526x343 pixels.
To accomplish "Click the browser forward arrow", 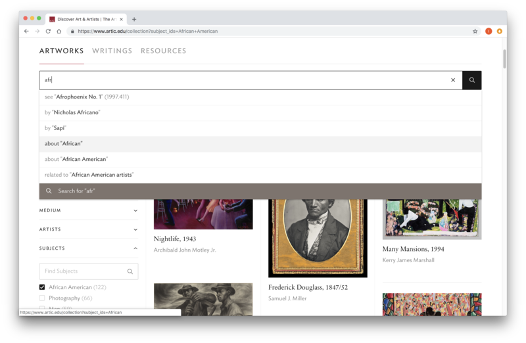I will (x=37, y=31).
